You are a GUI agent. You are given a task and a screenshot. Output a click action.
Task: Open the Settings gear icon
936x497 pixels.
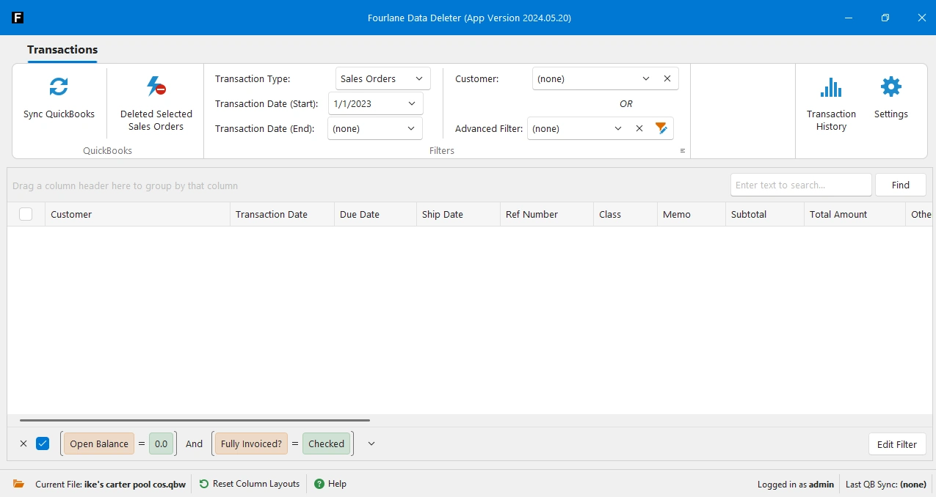click(x=890, y=87)
